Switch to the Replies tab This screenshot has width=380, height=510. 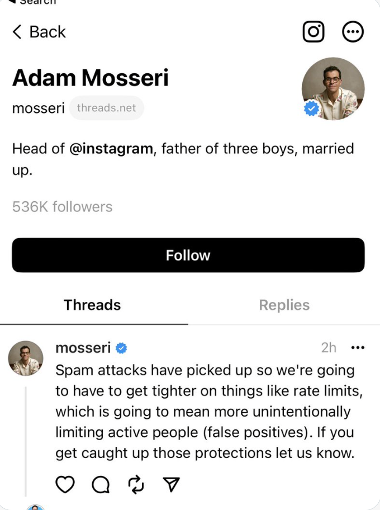point(284,305)
